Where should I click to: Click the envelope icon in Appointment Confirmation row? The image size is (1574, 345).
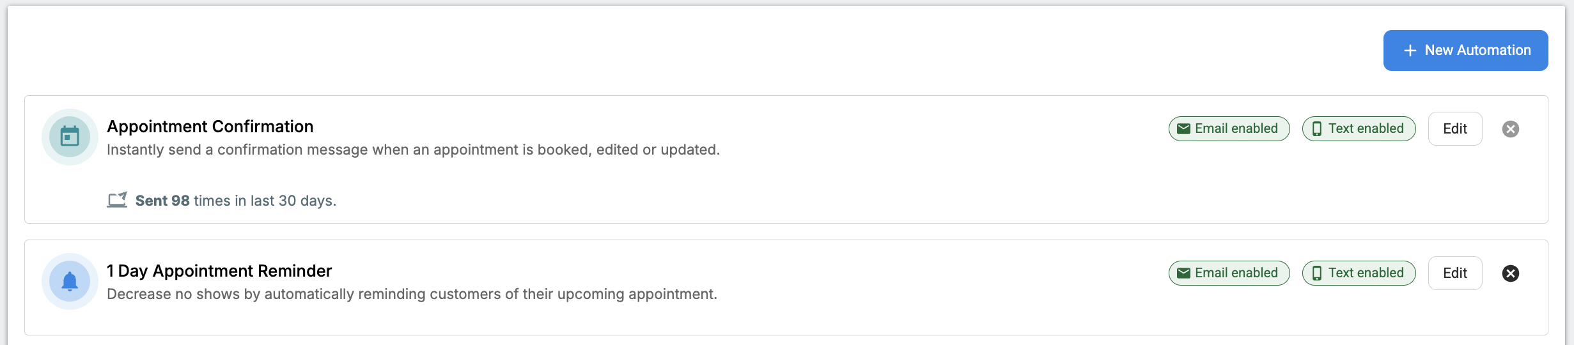pos(1183,128)
